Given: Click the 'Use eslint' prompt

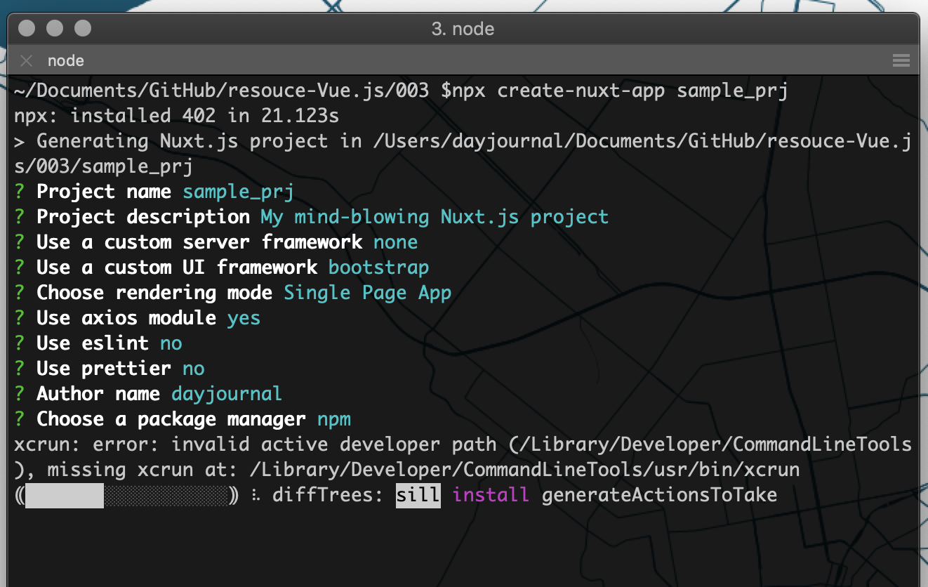Looking at the screenshot, I should [x=93, y=343].
